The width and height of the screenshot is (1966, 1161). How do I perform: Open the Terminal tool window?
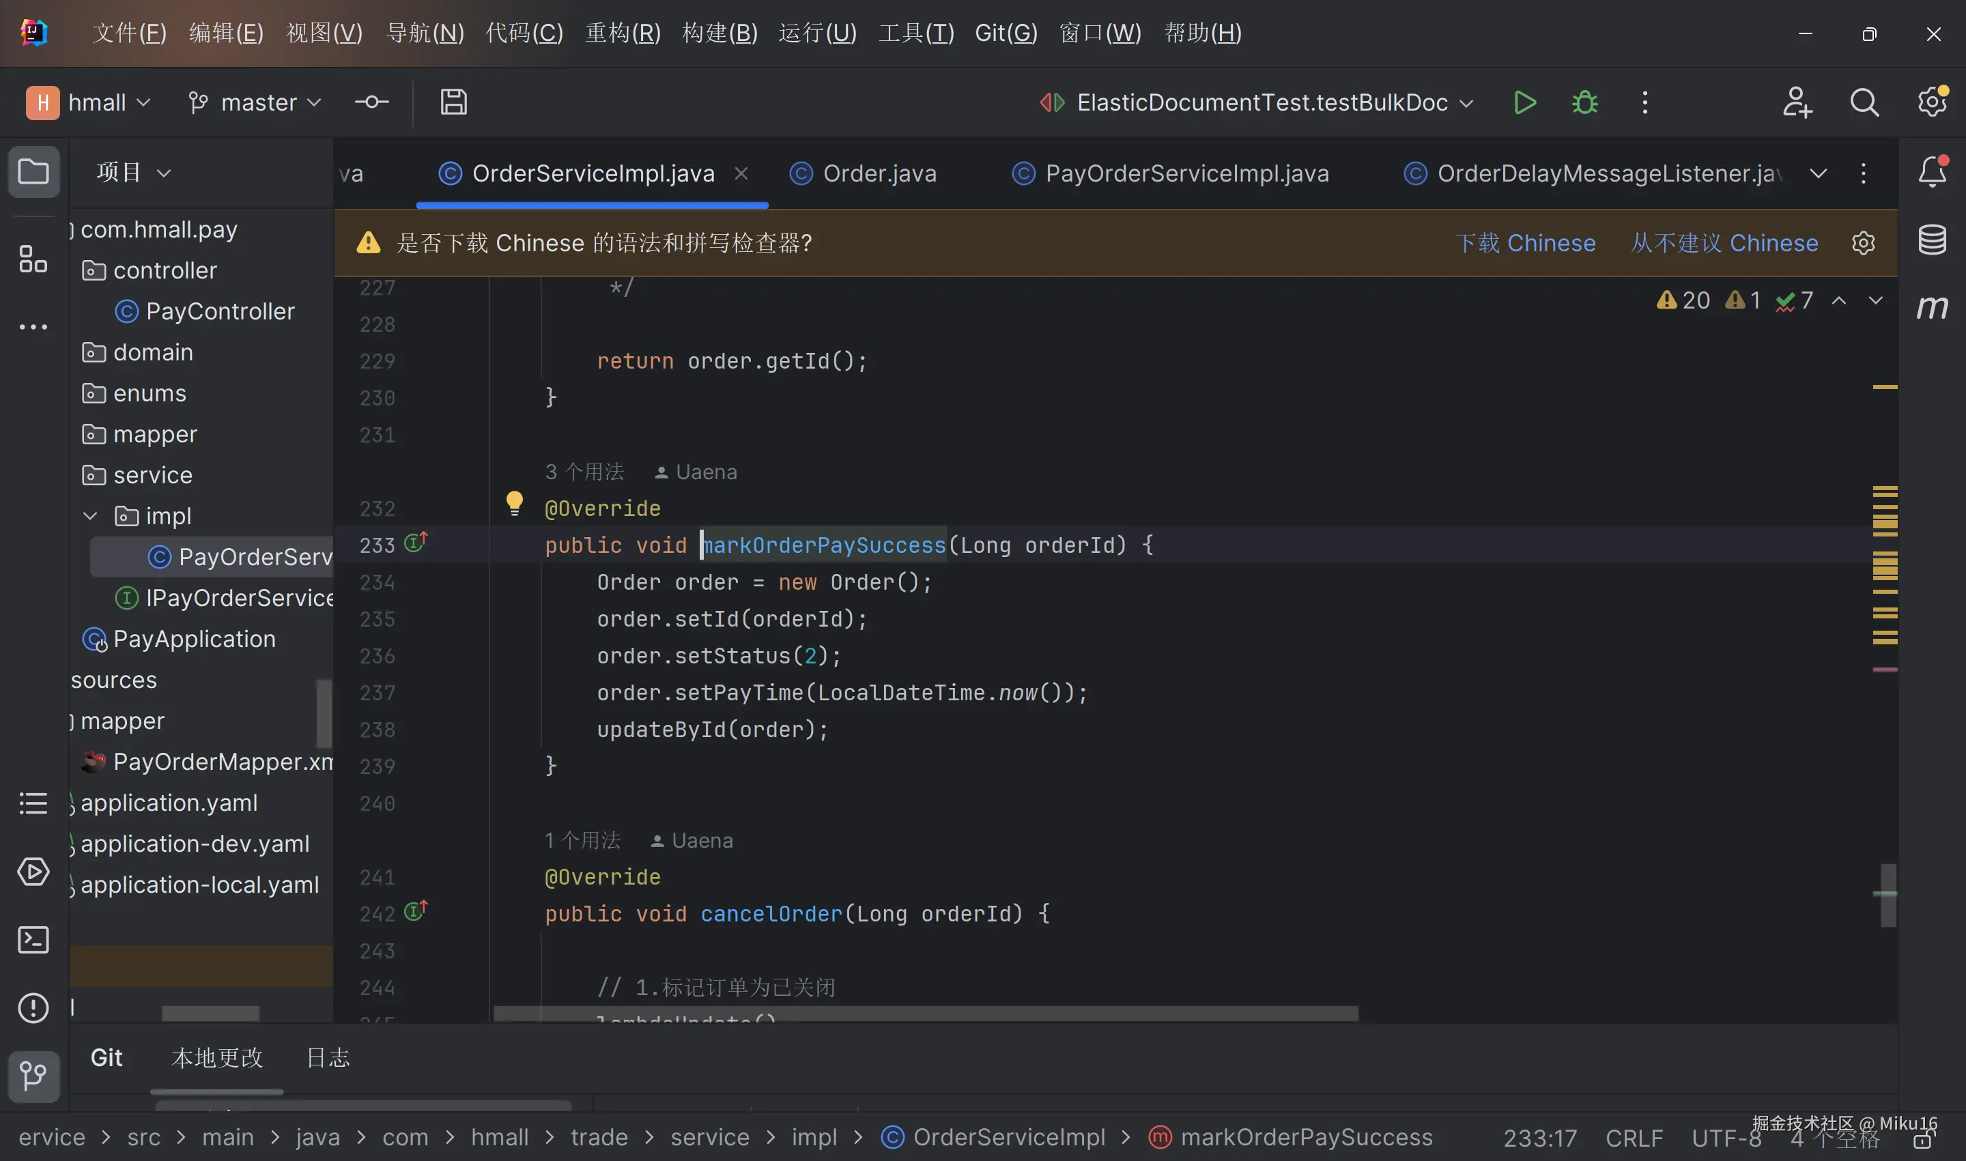click(x=33, y=940)
